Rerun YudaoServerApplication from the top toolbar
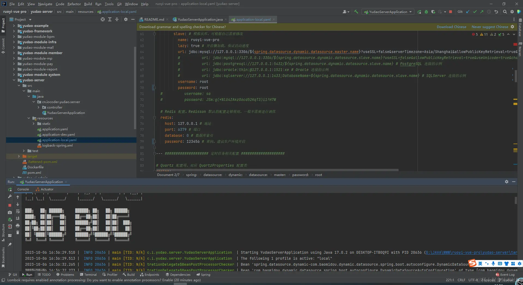Screen dimensions: 523x285 [419, 12]
